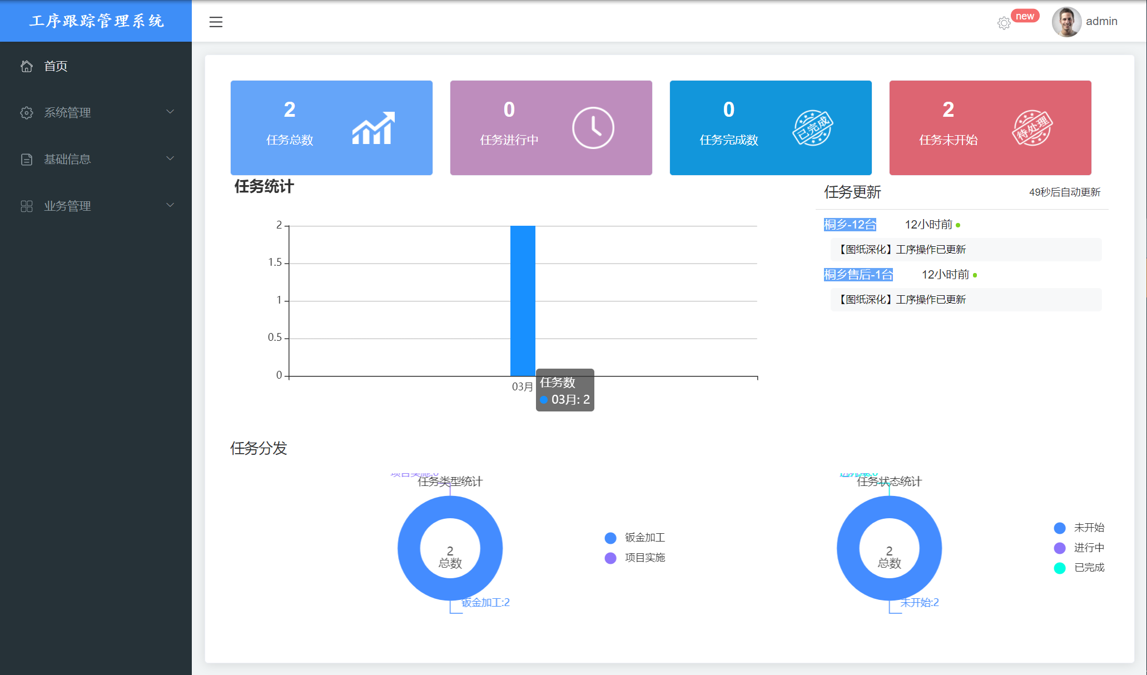This screenshot has width=1147, height=675.
Task: Click the 钣金加工:2 donut label
Action: pyautogui.click(x=485, y=603)
